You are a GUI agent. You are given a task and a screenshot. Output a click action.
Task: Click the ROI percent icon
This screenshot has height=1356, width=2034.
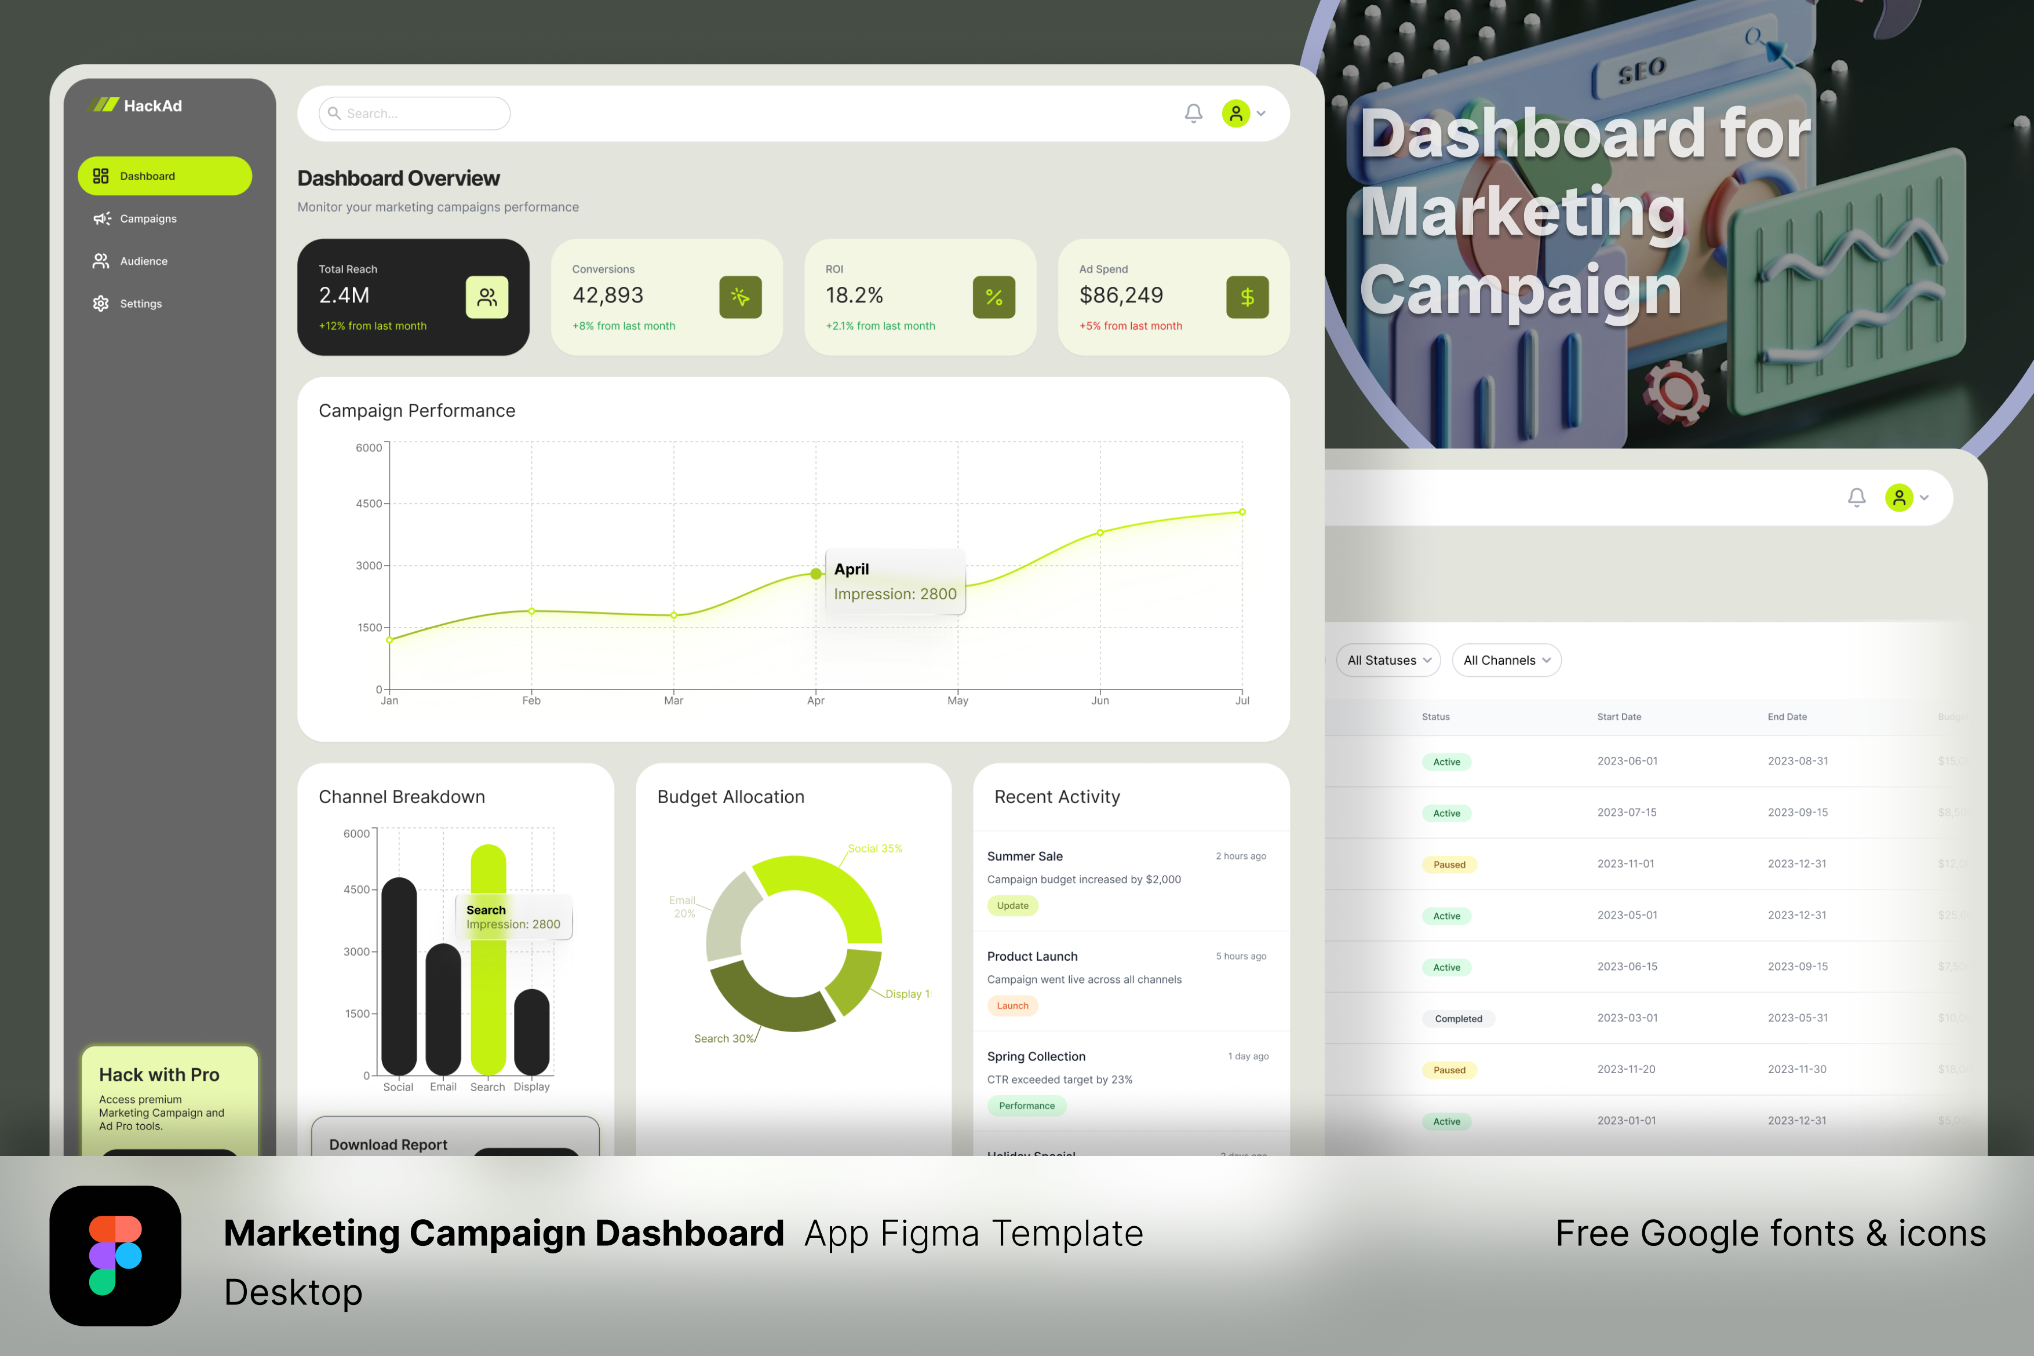(994, 297)
